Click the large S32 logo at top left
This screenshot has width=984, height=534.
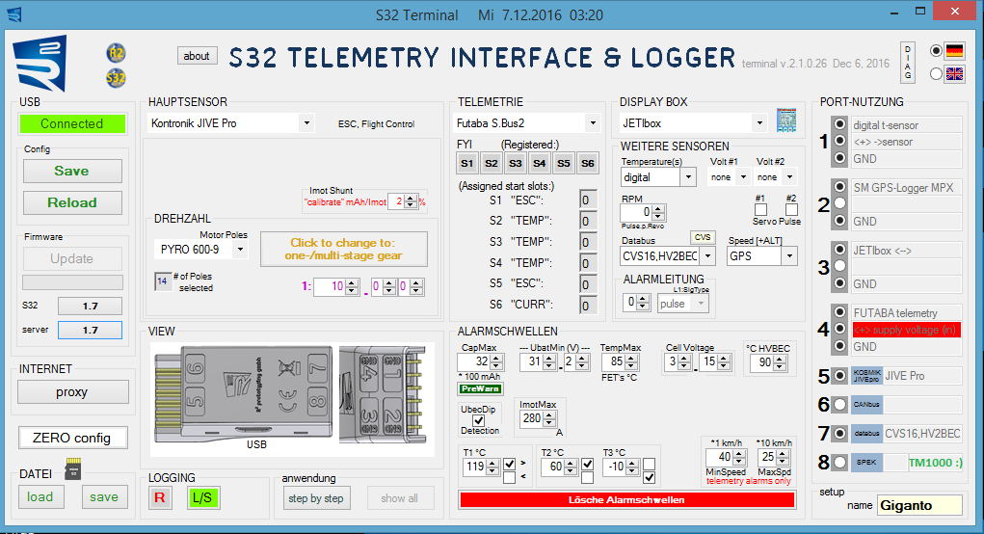tap(40, 64)
